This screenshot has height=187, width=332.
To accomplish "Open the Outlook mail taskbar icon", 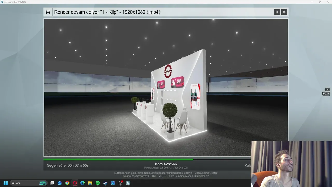I will click(60, 183).
